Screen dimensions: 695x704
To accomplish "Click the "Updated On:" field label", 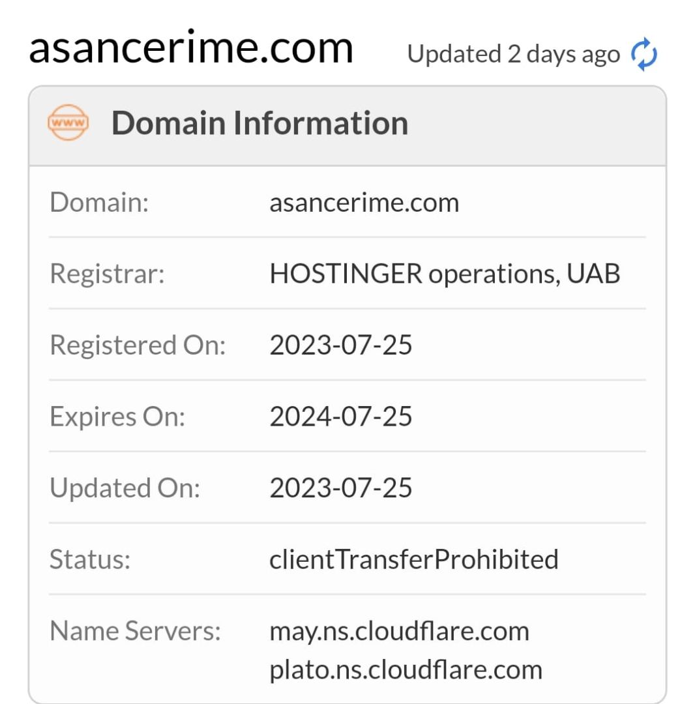I will point(125,488).
